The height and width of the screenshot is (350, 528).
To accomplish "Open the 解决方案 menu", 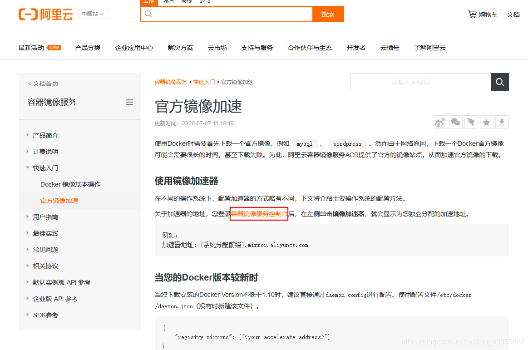I will click(x=181, y=48).
